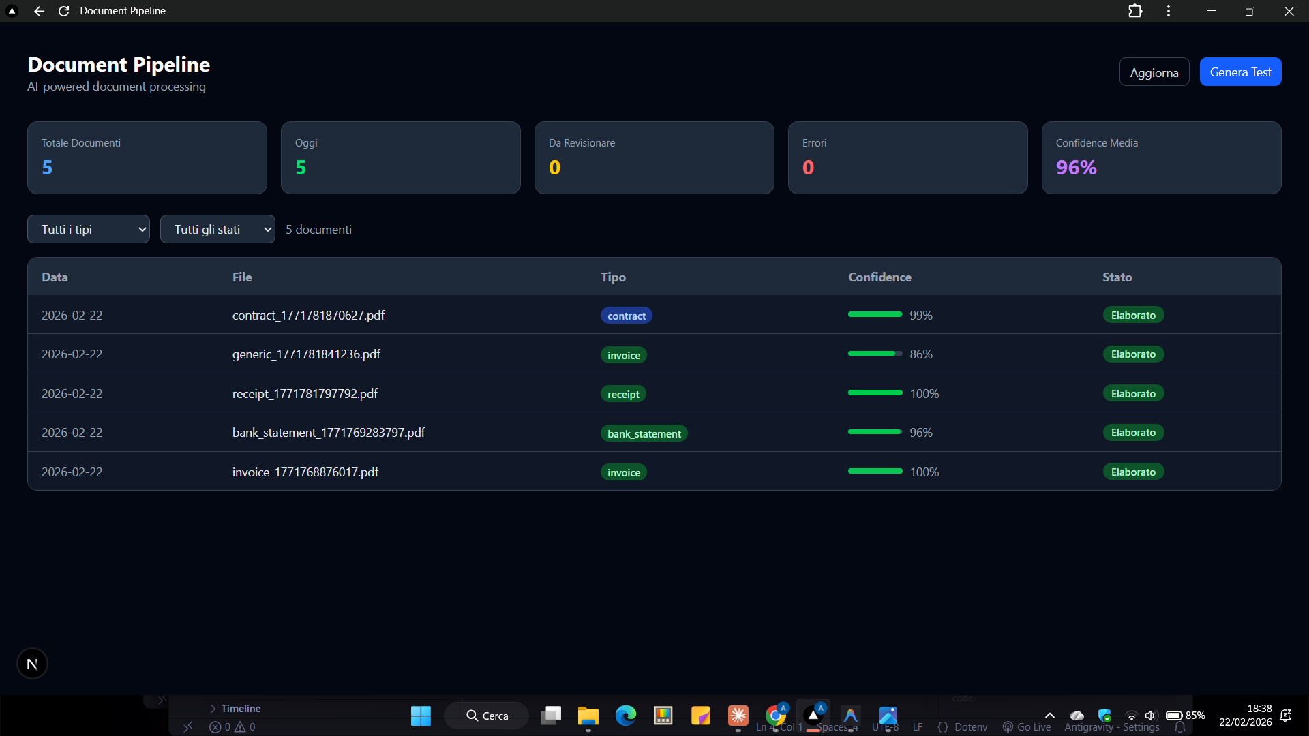Open Microsoft Edge from taskbar
Image resolution: width=1309 pixels, height=736 pixels.
coord(625,716)
